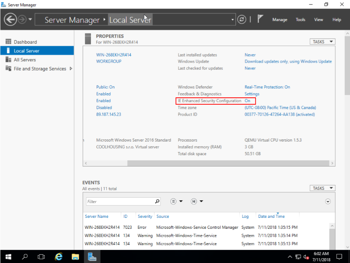350x263 pixels.
Task: Click the Dashboard grid icon
Action: [x=8, y=42]
